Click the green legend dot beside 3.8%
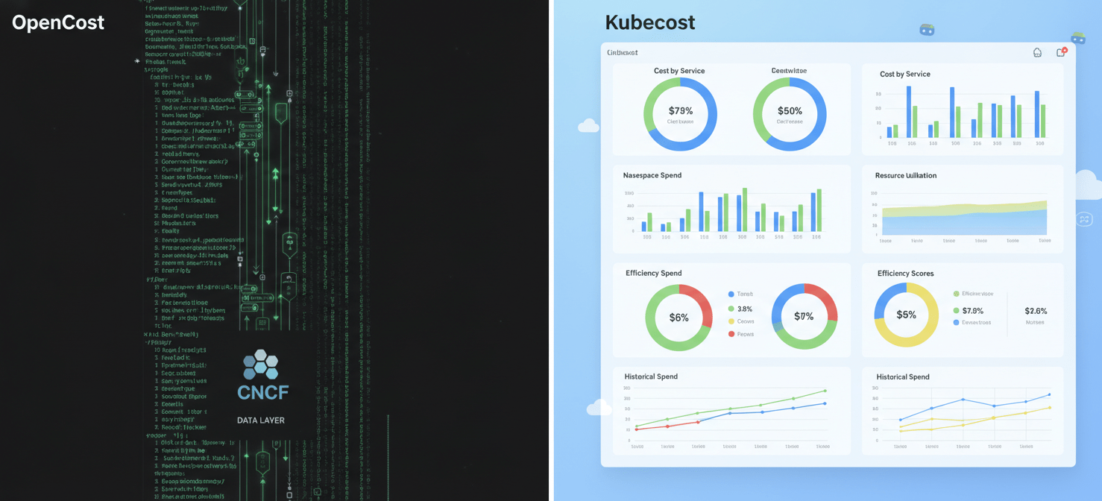 point(731,309)
